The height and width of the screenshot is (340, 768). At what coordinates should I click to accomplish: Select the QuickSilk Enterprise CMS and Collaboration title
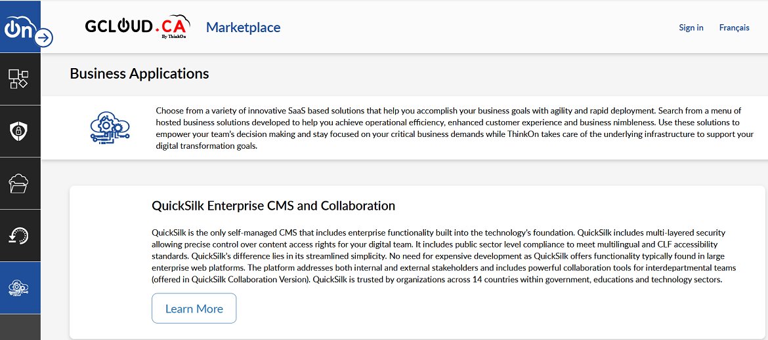point(273,206)
